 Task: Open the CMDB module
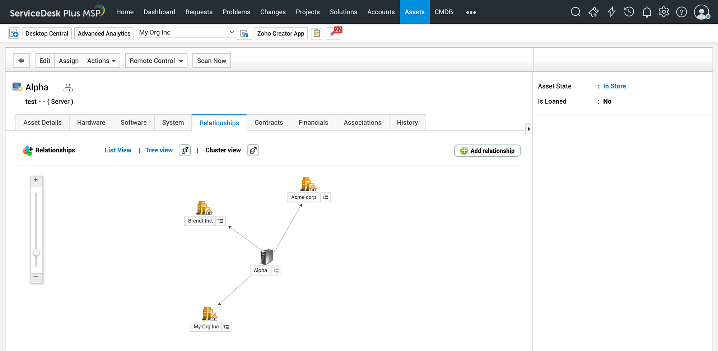pyautogui.click(x=444, y=12)
